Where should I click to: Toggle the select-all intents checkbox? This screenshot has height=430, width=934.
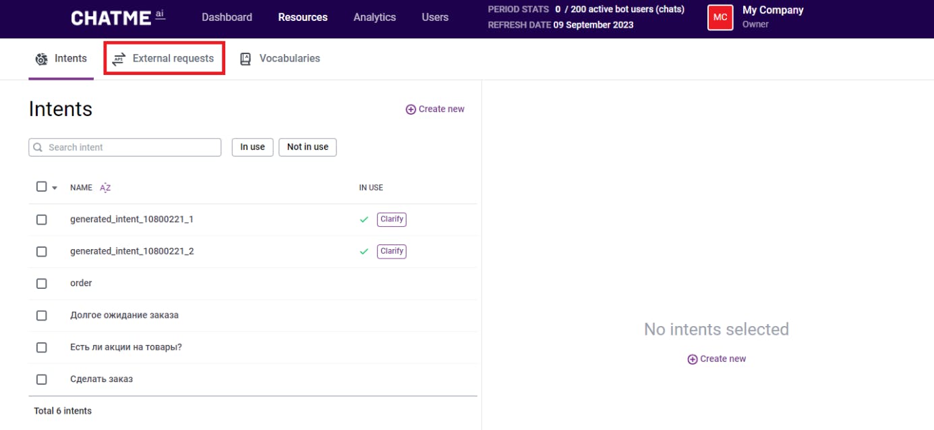click(41, 187)
